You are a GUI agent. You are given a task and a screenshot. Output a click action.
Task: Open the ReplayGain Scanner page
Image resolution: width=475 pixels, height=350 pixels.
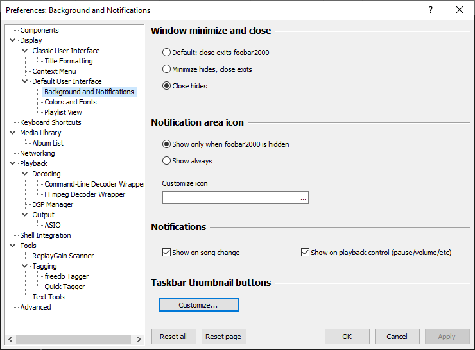tap(63, 256)
